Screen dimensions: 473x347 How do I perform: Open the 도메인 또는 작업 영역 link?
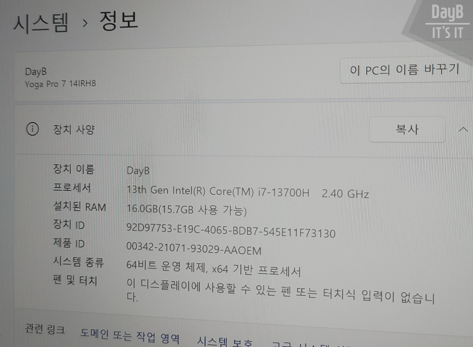click(130, 336)
